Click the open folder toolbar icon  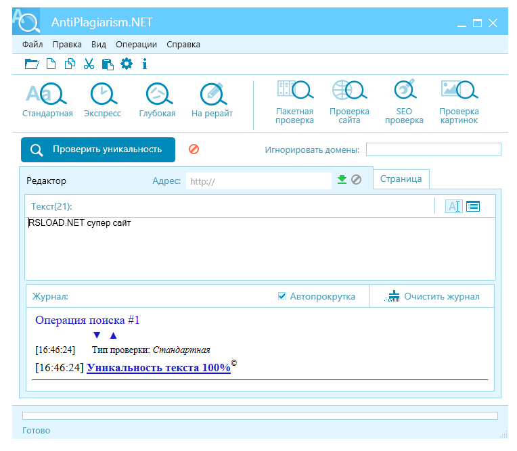coord(32,64)
